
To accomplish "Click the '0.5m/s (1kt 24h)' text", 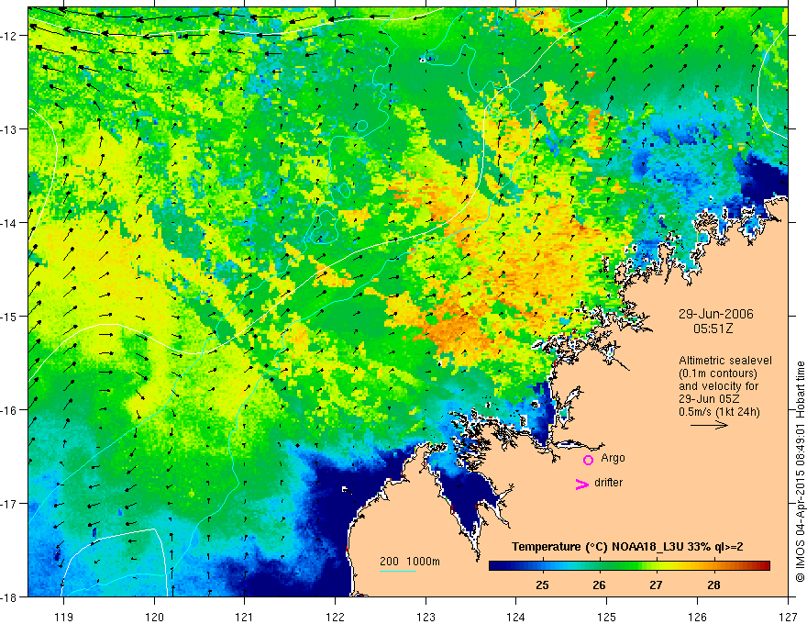I will 719,412.
